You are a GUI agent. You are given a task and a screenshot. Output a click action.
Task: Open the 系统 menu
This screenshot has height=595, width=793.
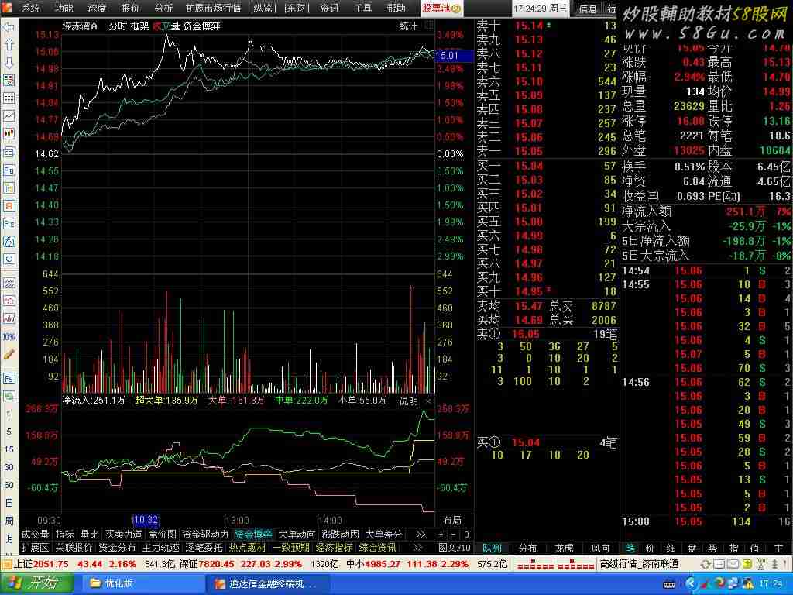tap(31, 8)
